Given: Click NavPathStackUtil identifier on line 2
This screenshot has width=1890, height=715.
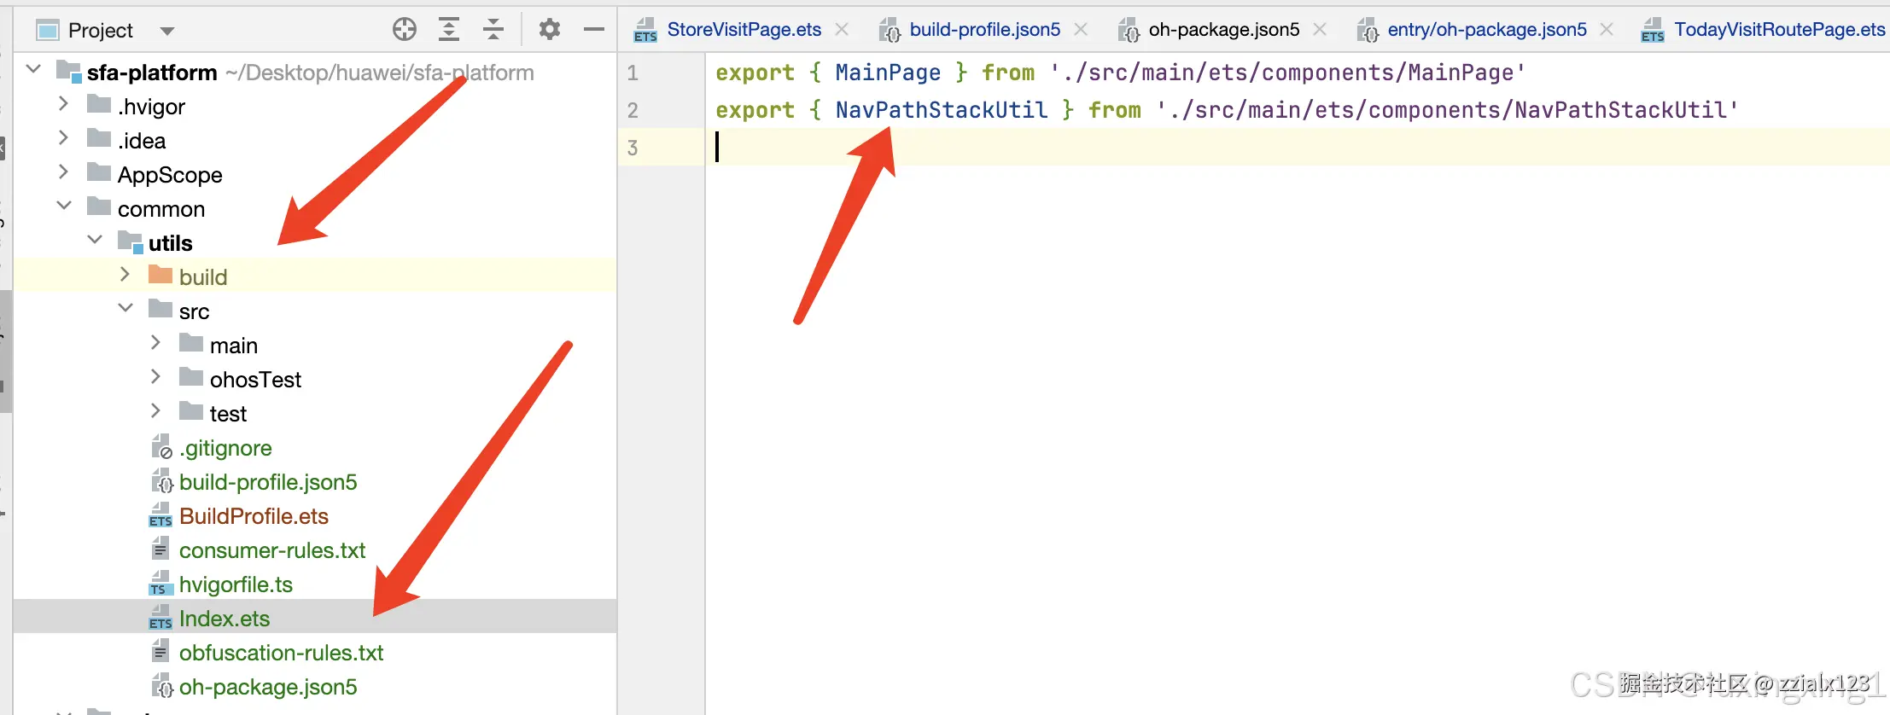Looking at the screenshot, I should 942,110.
